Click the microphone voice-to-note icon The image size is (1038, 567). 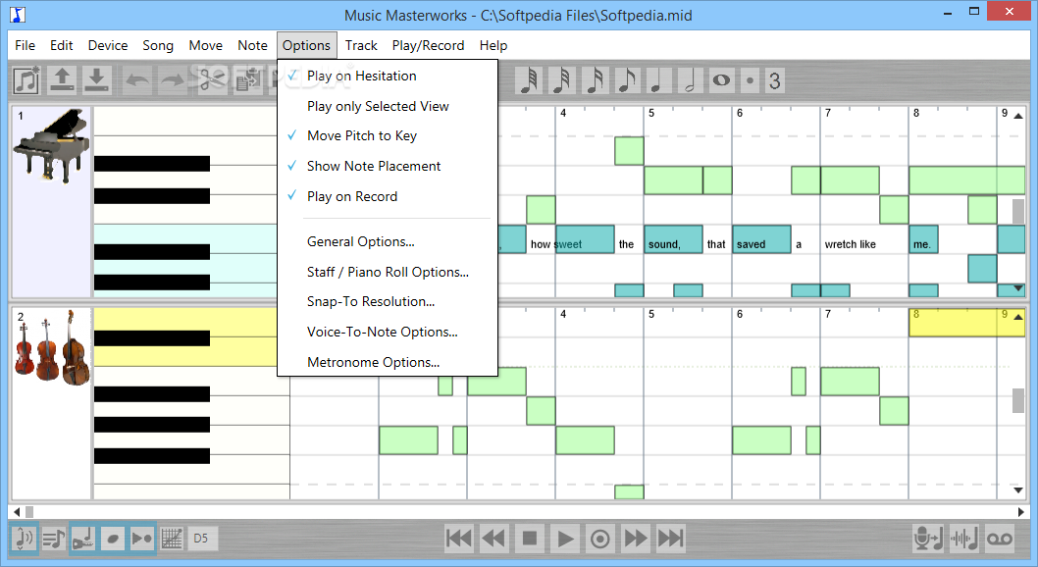click(928, 538)
